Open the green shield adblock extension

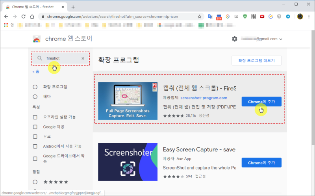[x=245, y=17]
